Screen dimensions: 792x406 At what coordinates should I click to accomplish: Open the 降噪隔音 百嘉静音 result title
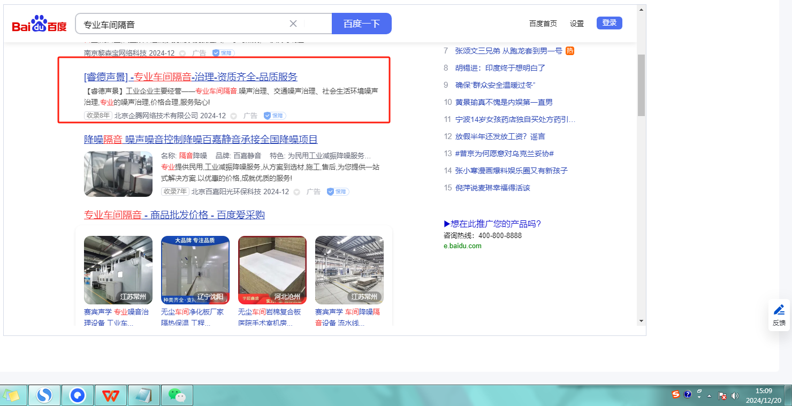pyautogui.click(x=201, y=140)
